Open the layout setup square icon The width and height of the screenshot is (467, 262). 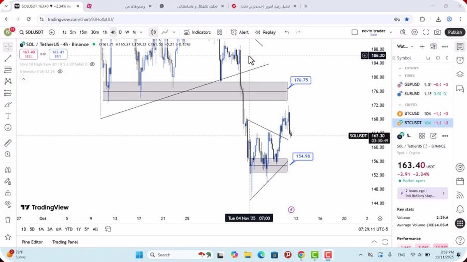point(354,32)
